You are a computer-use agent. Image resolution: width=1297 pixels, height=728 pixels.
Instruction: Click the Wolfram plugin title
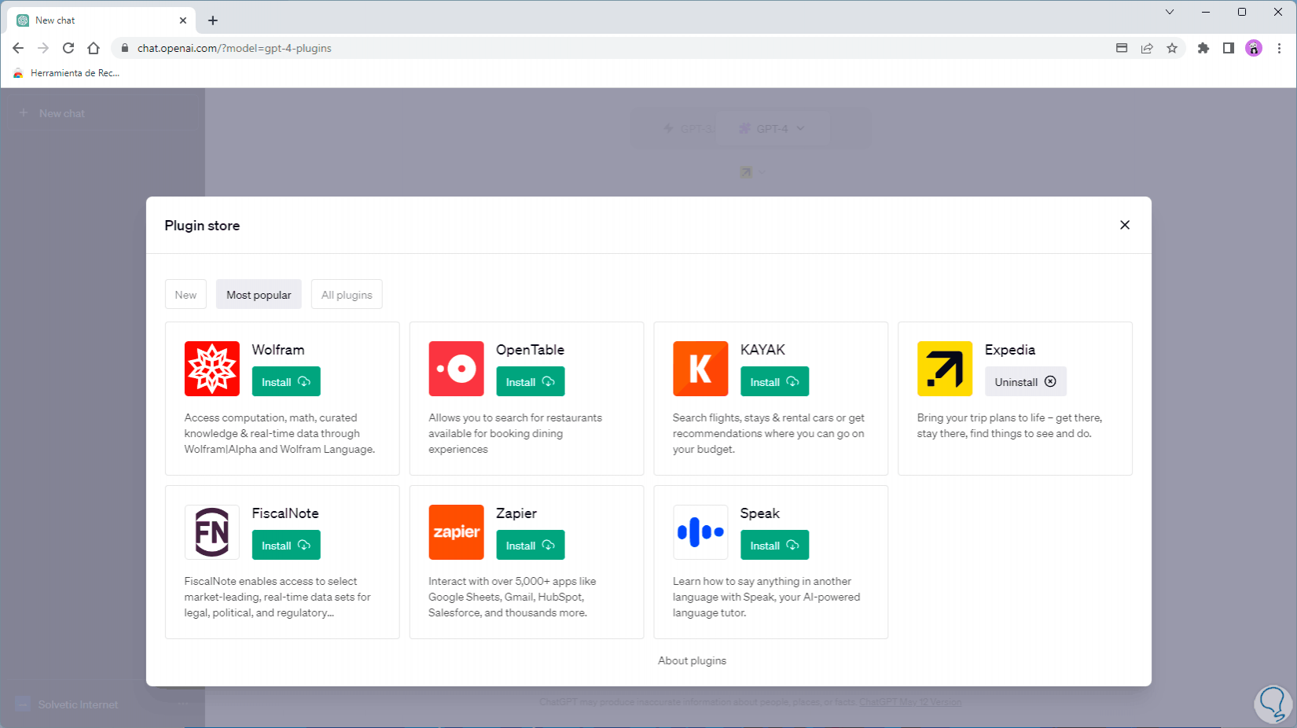pyautogui.click(x=278, y=350)
